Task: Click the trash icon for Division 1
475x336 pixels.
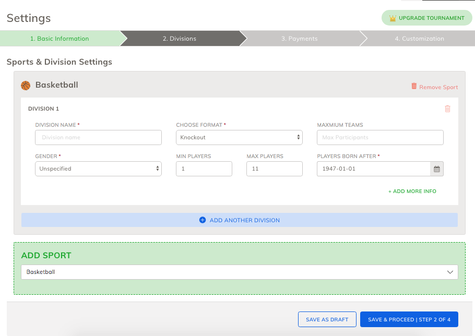Action: [x=447, y=109]
